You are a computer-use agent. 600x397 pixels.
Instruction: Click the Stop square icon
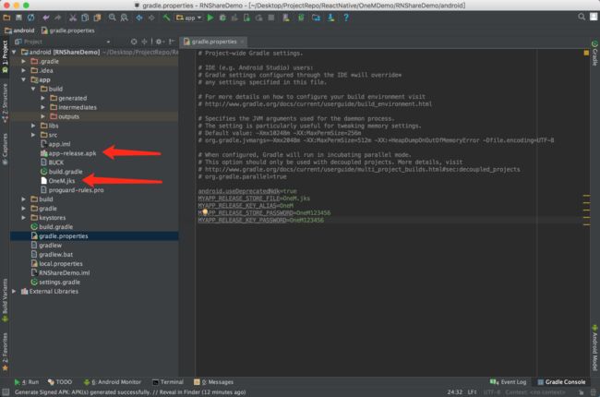[271, 18]
